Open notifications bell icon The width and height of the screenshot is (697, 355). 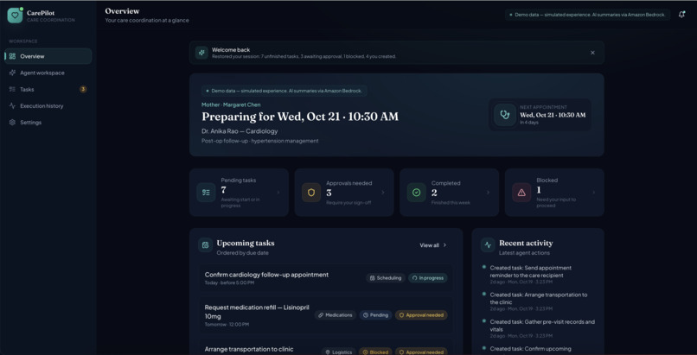coord(681,15)
